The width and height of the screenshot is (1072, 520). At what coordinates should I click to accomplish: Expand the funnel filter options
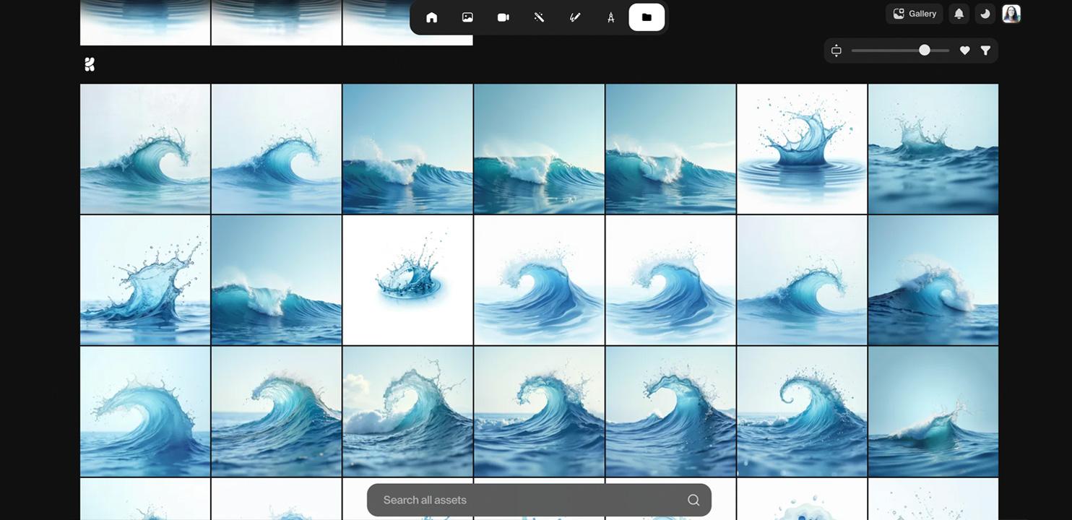[985, 51]
